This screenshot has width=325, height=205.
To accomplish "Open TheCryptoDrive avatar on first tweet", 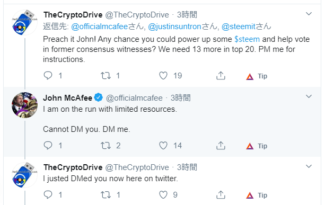I will [25, 22].
